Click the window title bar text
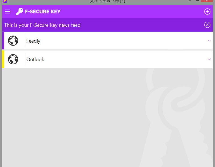The width and height of the screenshot is (215, 167). pyautogui.click(x=107, y=1)
